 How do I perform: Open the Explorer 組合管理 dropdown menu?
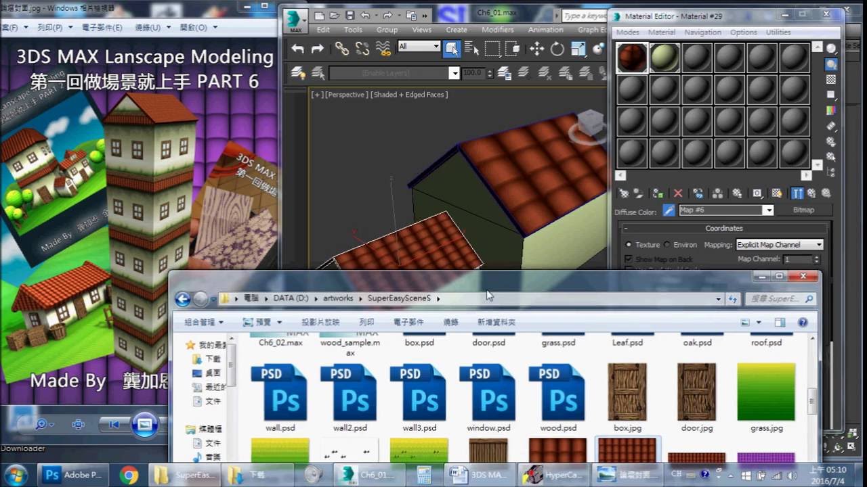(204, 323)
